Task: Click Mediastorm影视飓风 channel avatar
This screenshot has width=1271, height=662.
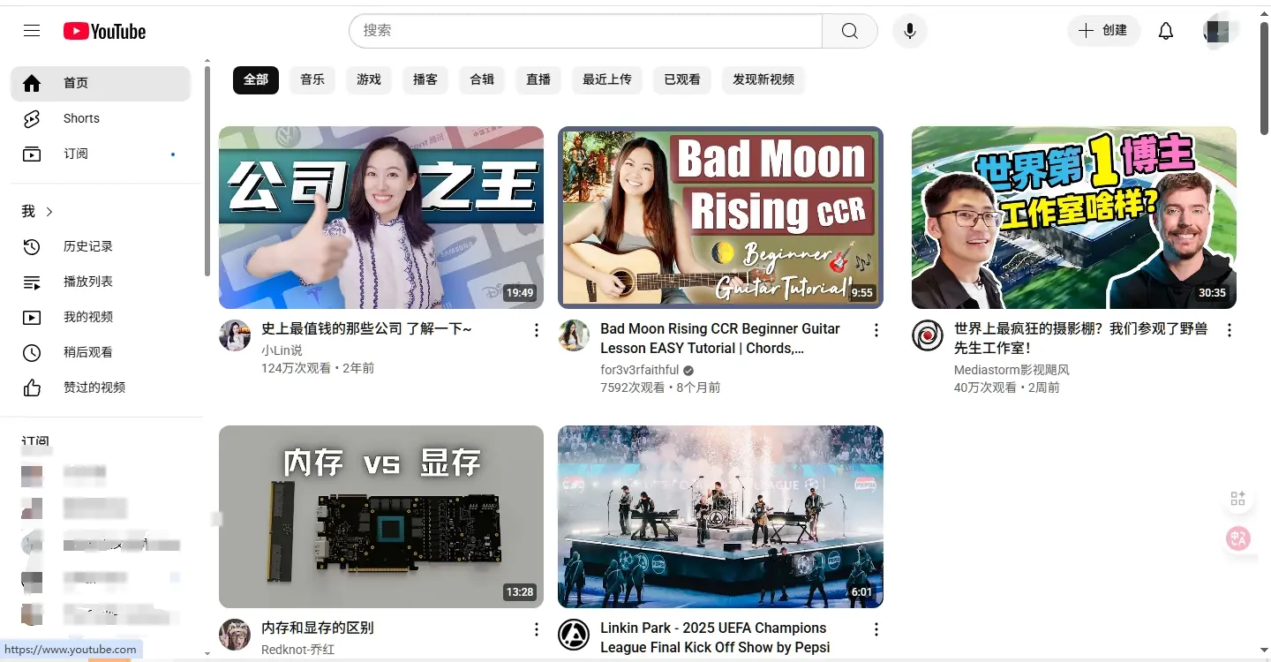Action: tap(928, 335)
